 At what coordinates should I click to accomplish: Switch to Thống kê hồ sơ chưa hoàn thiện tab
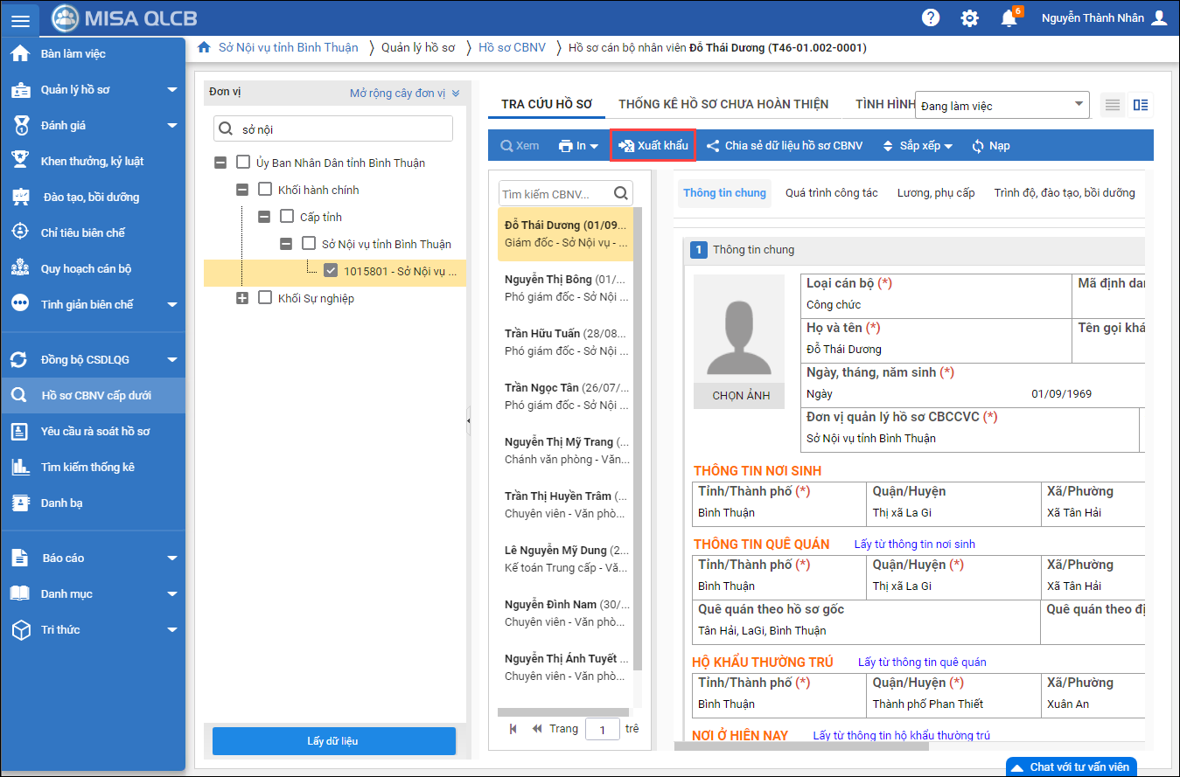pyautogui.click(x=723, y=104)
